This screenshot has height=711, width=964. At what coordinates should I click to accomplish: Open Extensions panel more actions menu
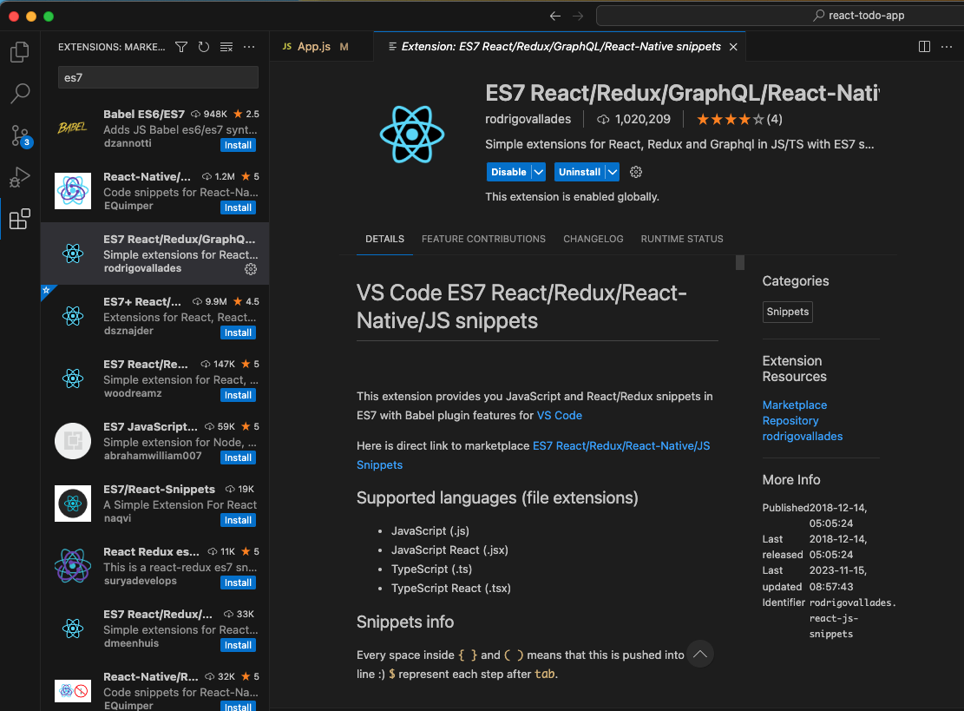coord(249,47)
